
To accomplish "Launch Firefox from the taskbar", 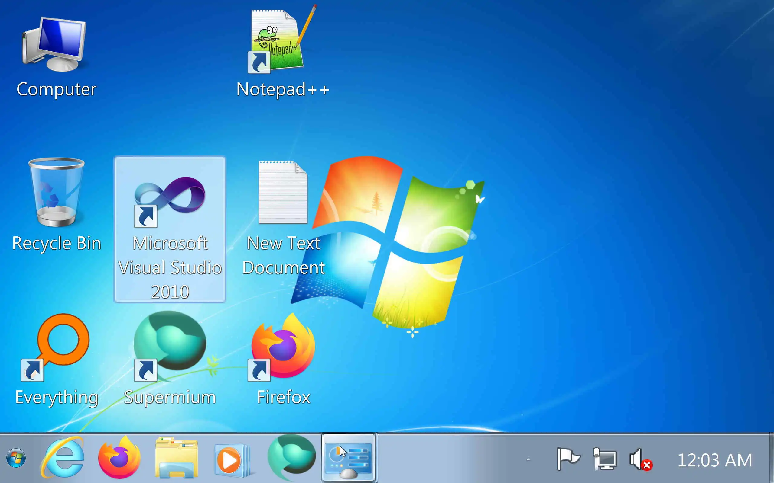I will coord(119,459).
